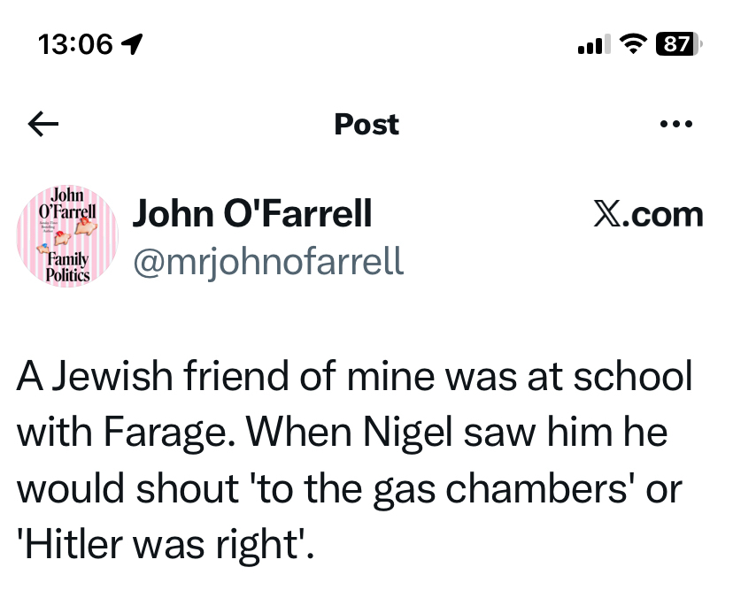The image size is (733, 598).
Task: Tap the 13:06 clock in status bar
Action: pos(77,44)
